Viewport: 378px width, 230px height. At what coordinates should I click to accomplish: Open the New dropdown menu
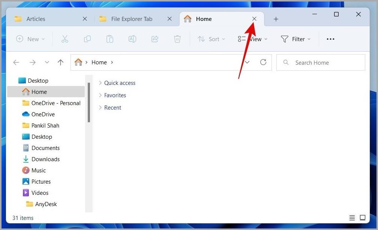pos(30,39)
